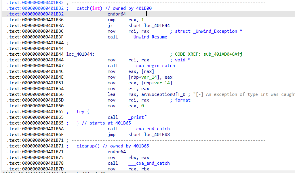This screenshot has width=295, height=173.
Task: Select ___cxa_end_catch call at address 401B78
Action: point(149,163)
